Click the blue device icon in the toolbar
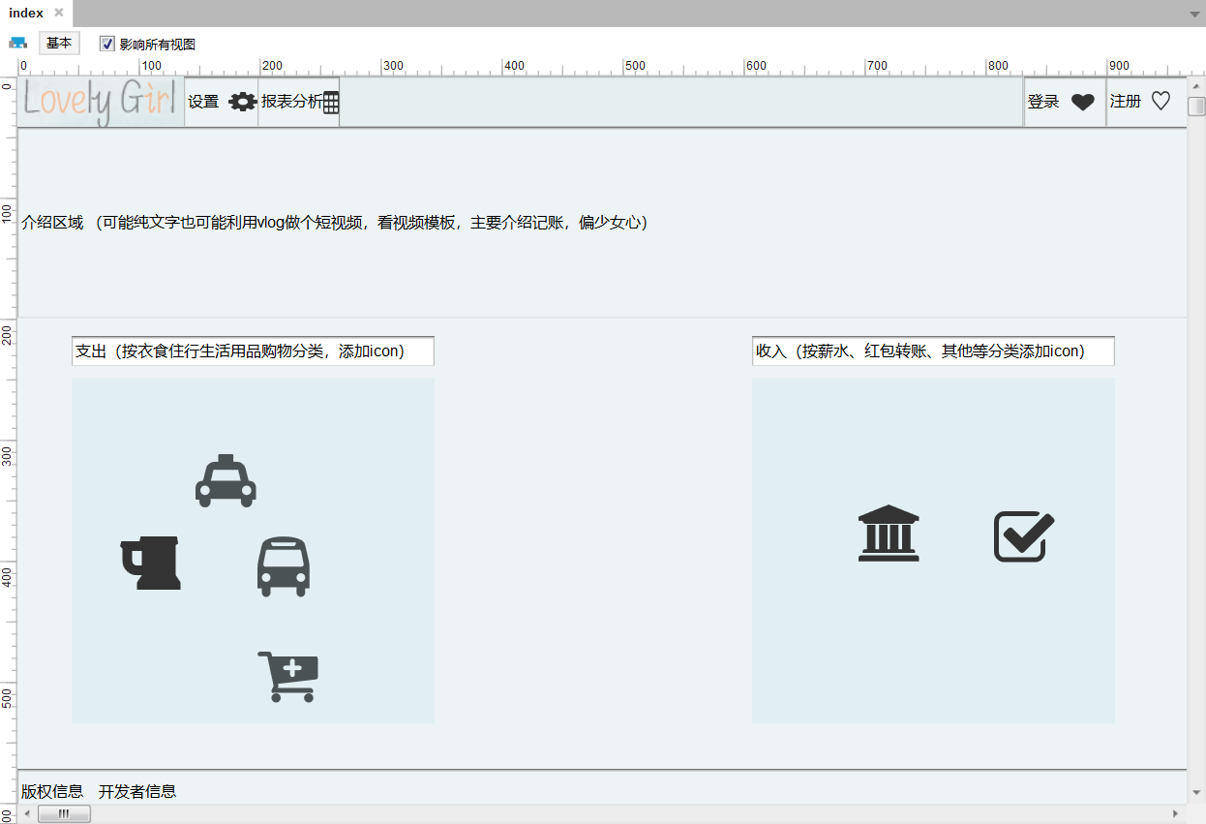This screenshot has height=824, width=1206. [17, 43]
